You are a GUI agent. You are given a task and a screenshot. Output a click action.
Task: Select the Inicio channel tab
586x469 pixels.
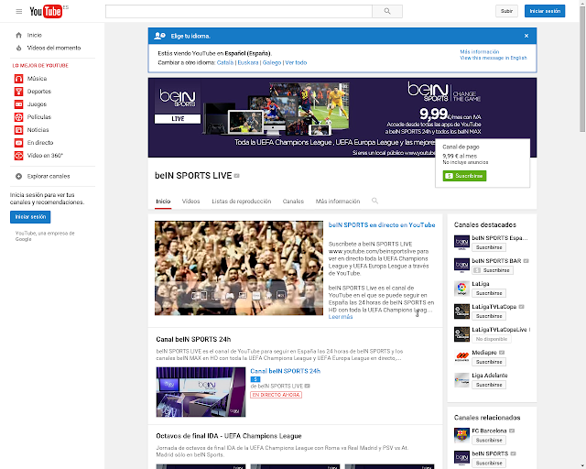(163, 202)
